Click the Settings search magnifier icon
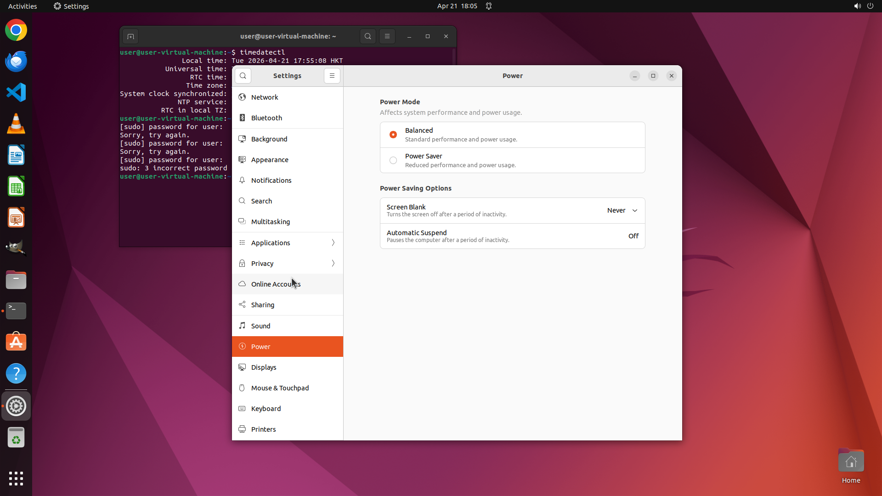 [x=243, y=76]
